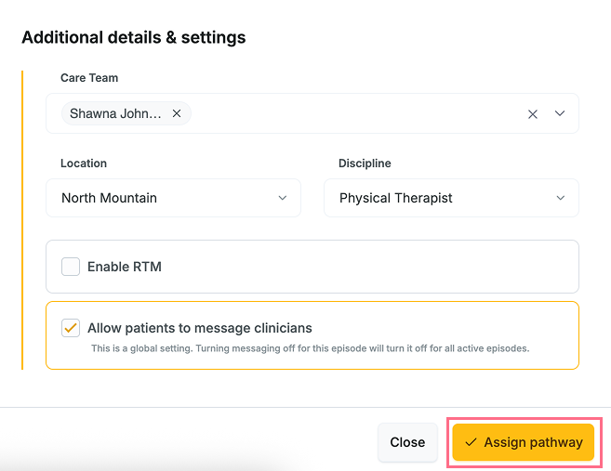Click the chevron arrow in the Location field
611x471 pixels.
(x=283, y=198)
